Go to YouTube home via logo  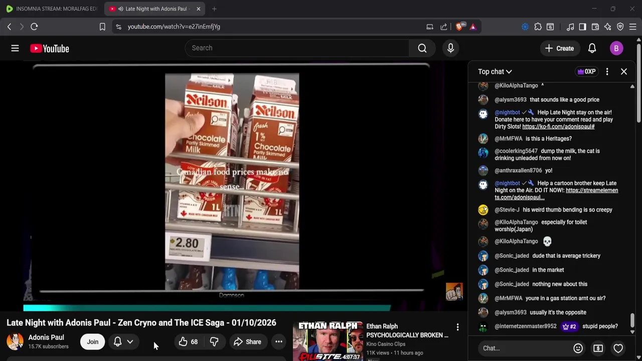point(49,49)
